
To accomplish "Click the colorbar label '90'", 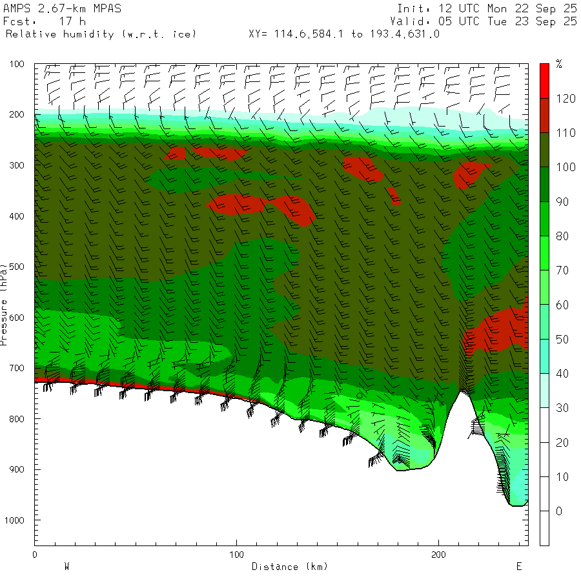I will pyautogui.click(x=562, y=202).
